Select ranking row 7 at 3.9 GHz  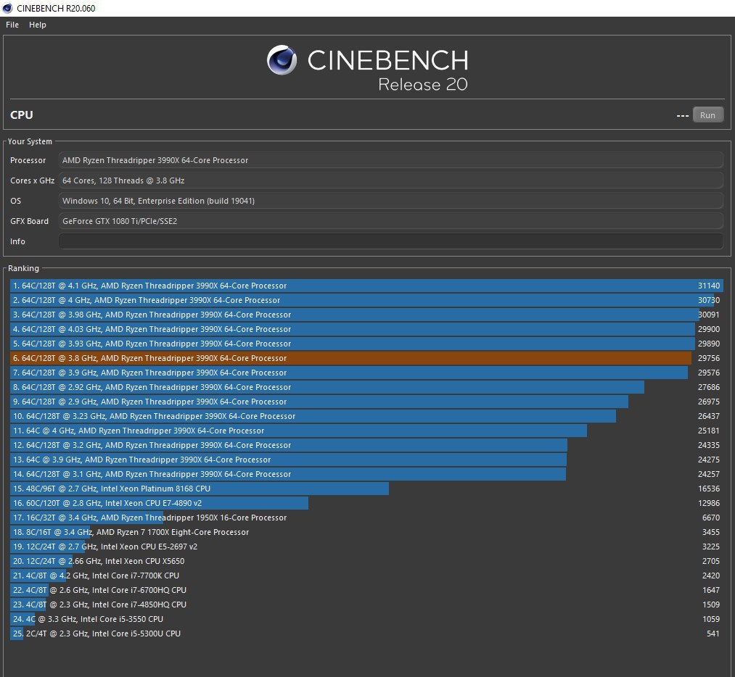point(366,373)
